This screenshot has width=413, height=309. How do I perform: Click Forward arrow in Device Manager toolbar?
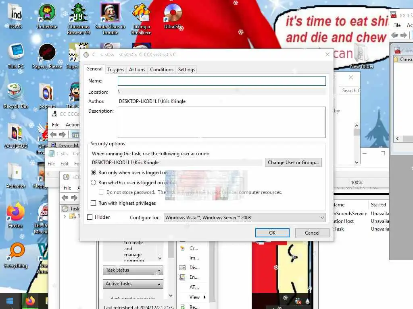pyautogui.click(x=63, y=135)
